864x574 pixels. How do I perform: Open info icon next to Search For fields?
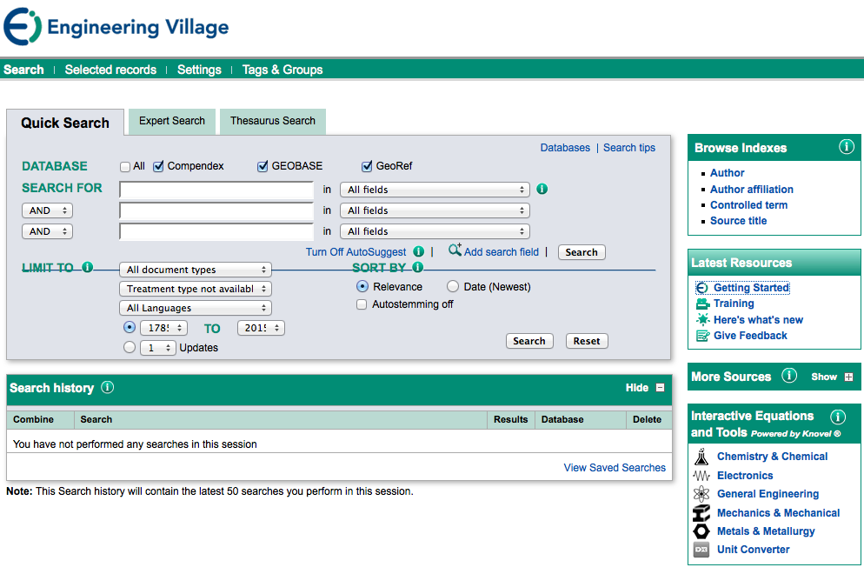542,189
